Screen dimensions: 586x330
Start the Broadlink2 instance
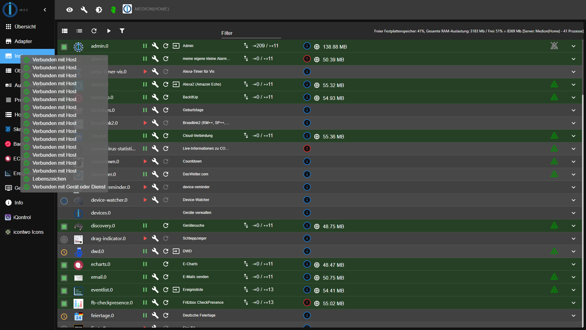145,123
